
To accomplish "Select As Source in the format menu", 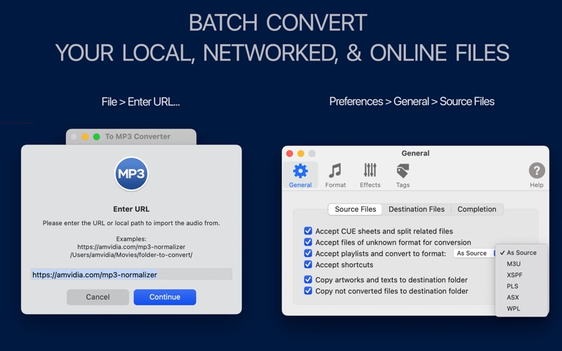I will pos(521,253).
